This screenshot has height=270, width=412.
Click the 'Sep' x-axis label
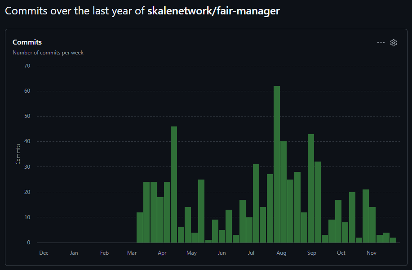(x=312, y=253)
